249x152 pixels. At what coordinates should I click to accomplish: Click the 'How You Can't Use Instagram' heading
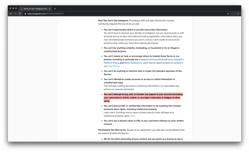pyautogui.click(x=113, y=21)
